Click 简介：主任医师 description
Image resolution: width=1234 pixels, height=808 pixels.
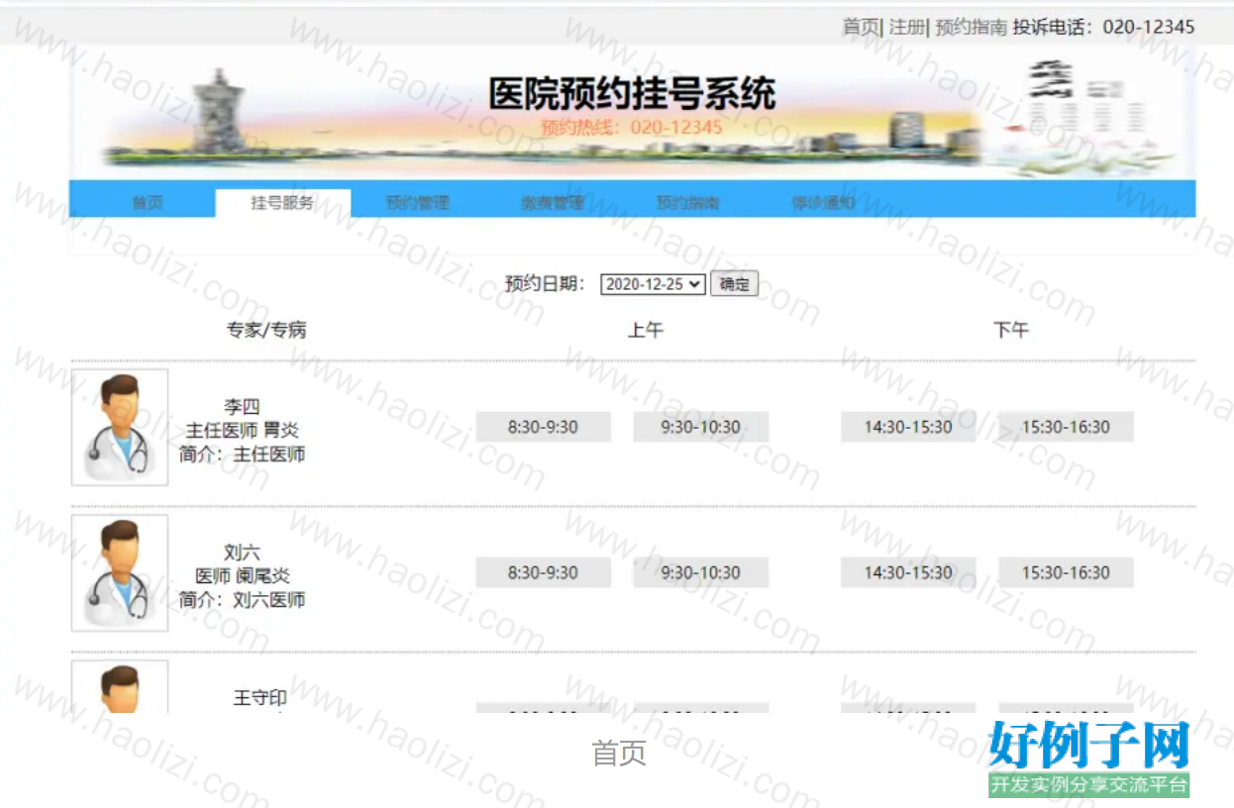tap(243, 454)
